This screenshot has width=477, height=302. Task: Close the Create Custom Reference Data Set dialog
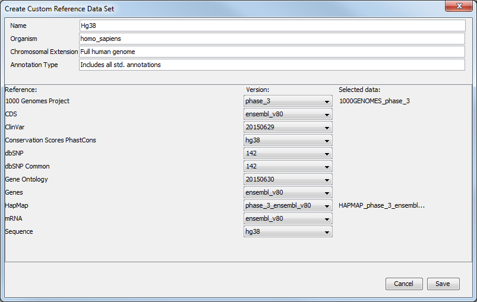(459, 6)
